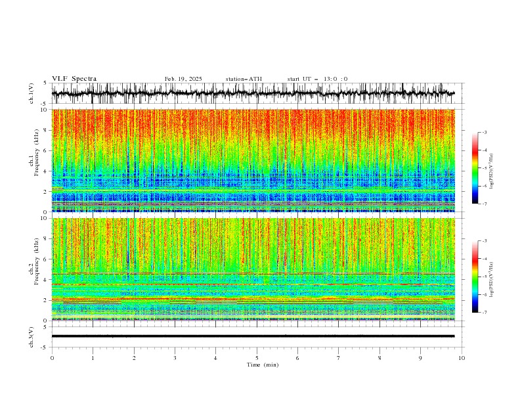The image size is (520, 402).
Task: Click the ch.1 spectrogram color bar
Action: (475, 168)
